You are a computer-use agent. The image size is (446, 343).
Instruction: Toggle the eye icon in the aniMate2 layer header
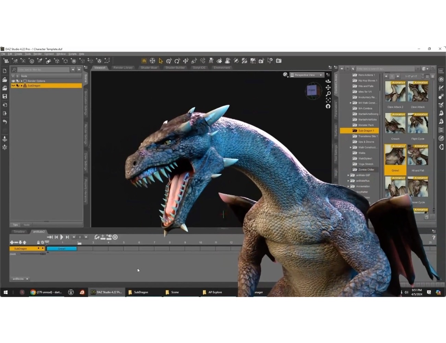pyautogui.click(x=43, y=242)
